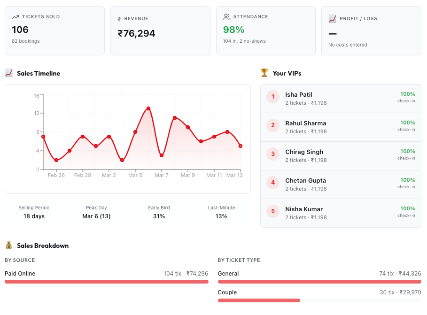Viewport: 427px width, 315px height.
Task: Click the Sales Timeline graph icon
Action: point(9,73)
